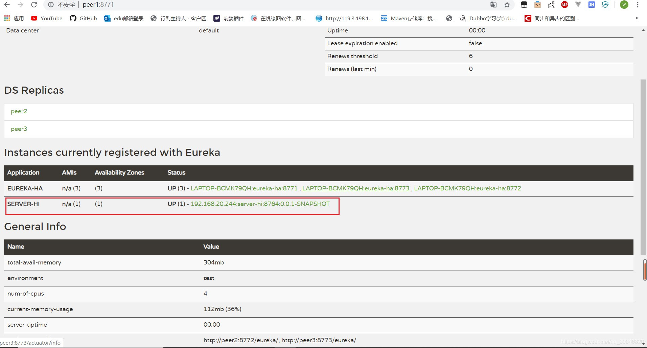647x348 pixels.
Task: Click the 'General Info' heading
Action: [35, 227]
